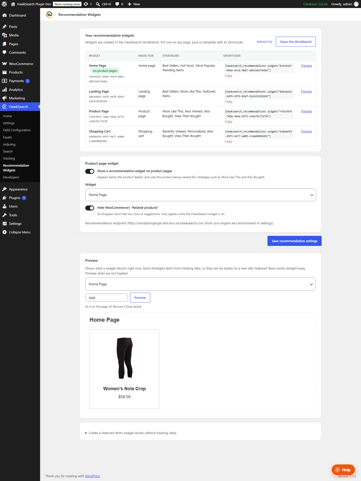This screenshot has width=361, height=481.
Task: Click the Settings sliders icon in sidebar
Action: point(5,224)
